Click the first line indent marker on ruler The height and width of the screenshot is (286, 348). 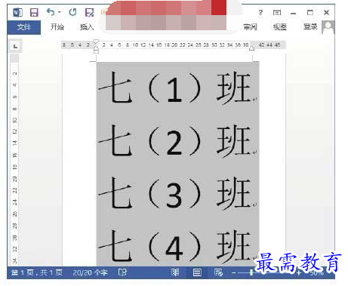pyautogui.click(x=96, y=42)
